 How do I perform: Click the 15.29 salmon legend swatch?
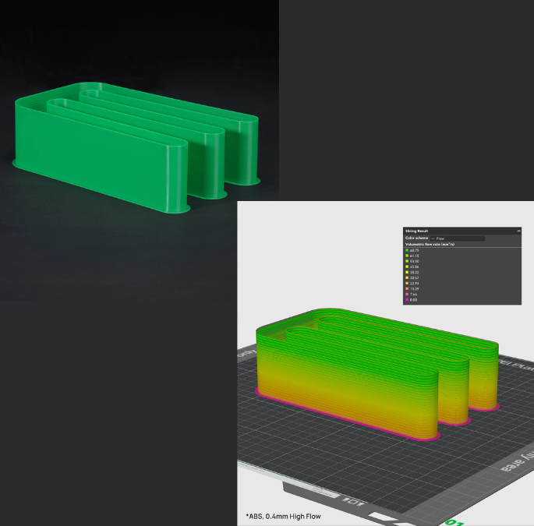tap(407, 288)
